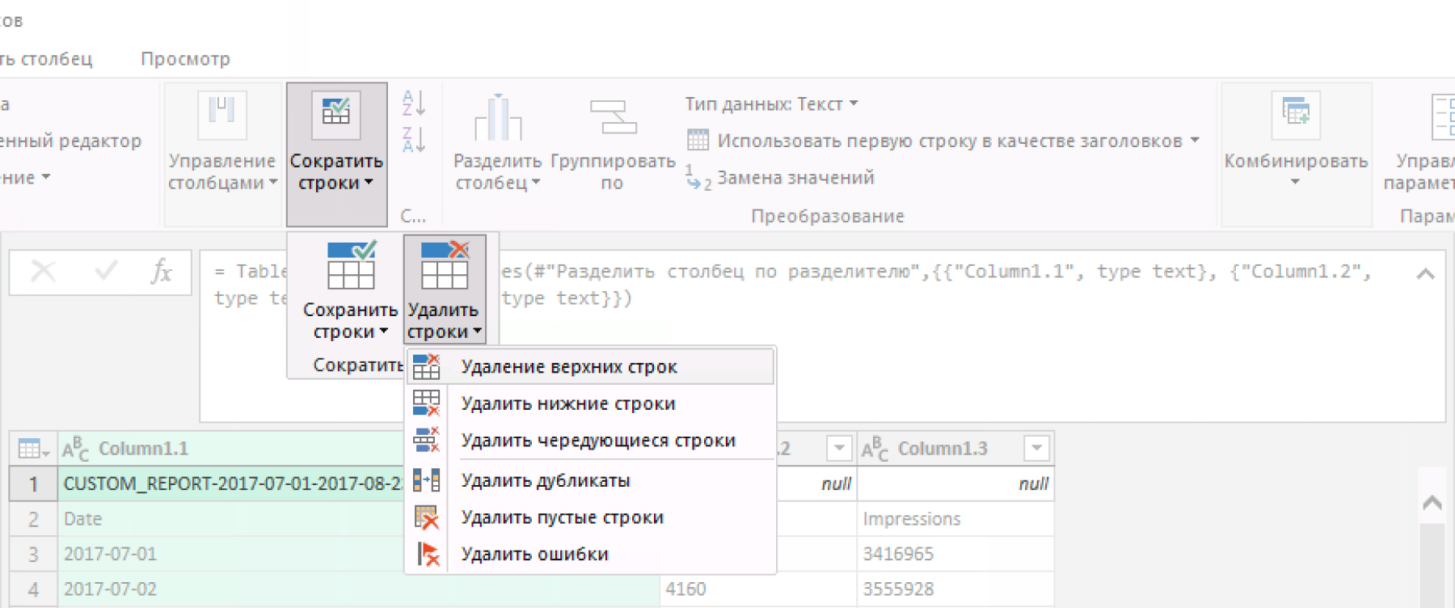Click Разделить столбец icon
The image size is (1455, 608).
[x=498, y=117]
